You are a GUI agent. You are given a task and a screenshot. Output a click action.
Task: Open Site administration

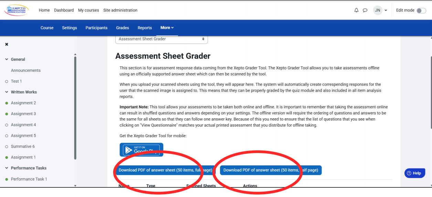point(120,10)
